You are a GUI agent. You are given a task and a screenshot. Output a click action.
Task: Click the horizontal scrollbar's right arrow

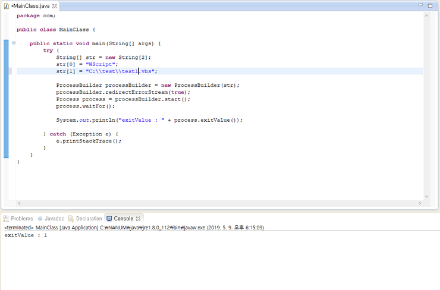[419, 204]
